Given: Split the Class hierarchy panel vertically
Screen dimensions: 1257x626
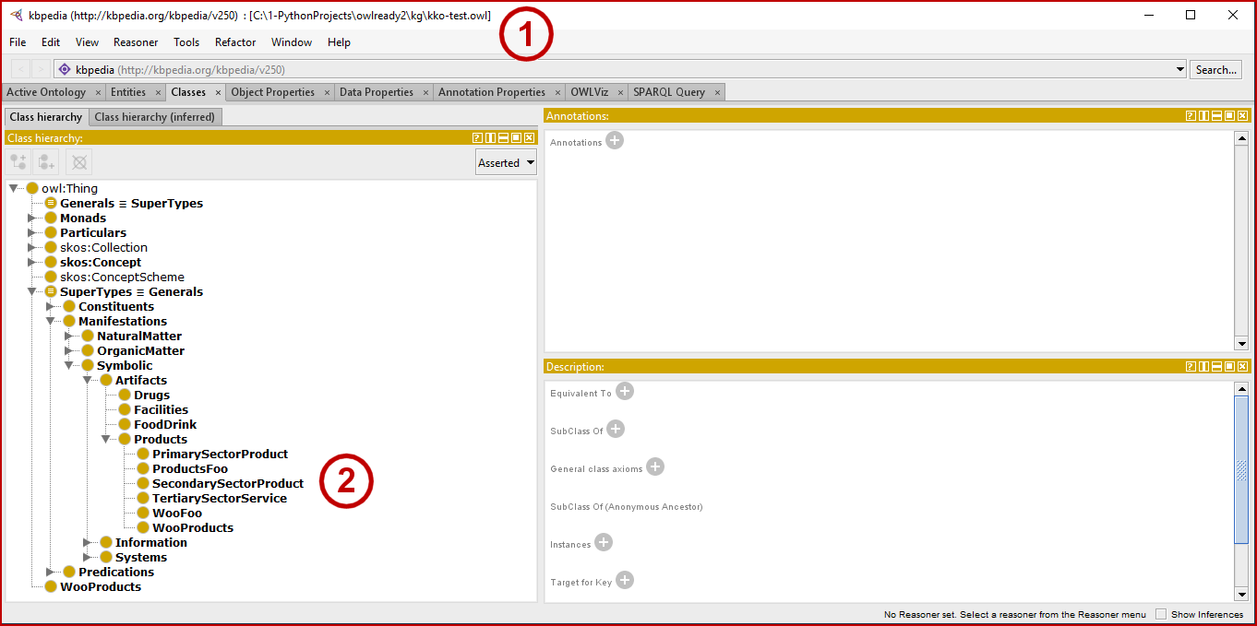Looking at the screenshot, I should (x=490, y=138).
